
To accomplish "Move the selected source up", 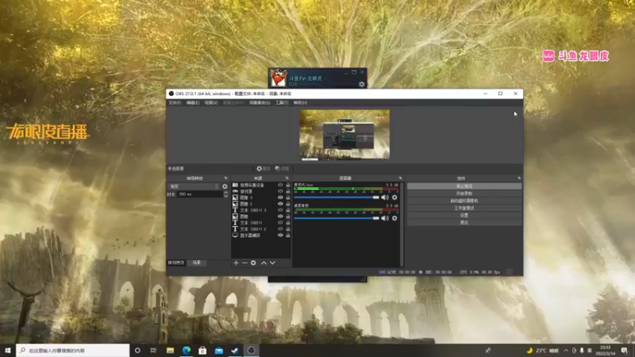I will tap(264, 263).
